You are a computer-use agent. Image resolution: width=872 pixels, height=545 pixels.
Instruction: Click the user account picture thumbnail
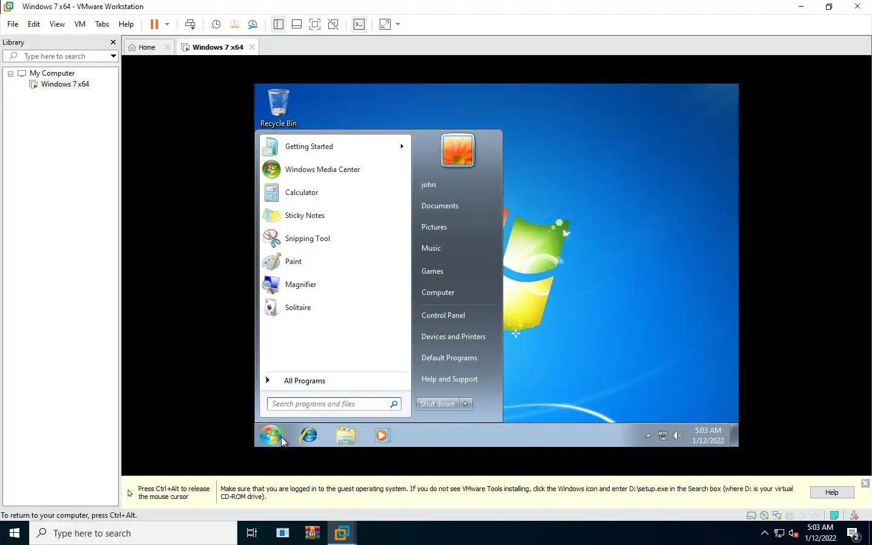coord(458,150)
